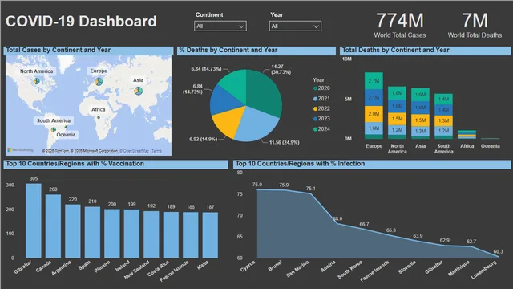Image resolution: width=513 pixels, height=289 pixels.
Task: Open the OpenStreetMap link on map
Action: tap(134, 151)
